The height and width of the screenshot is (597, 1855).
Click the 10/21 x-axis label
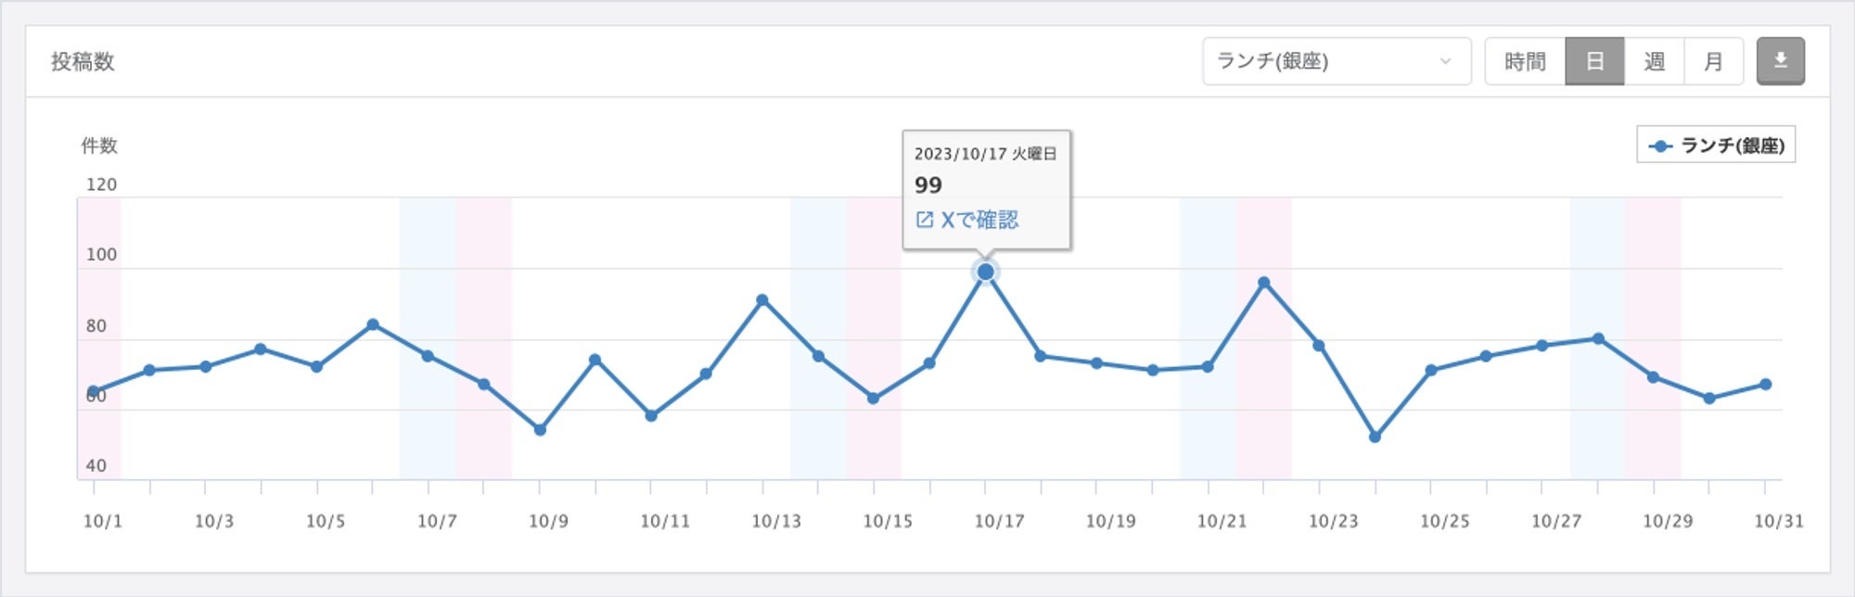(1222, 521)
